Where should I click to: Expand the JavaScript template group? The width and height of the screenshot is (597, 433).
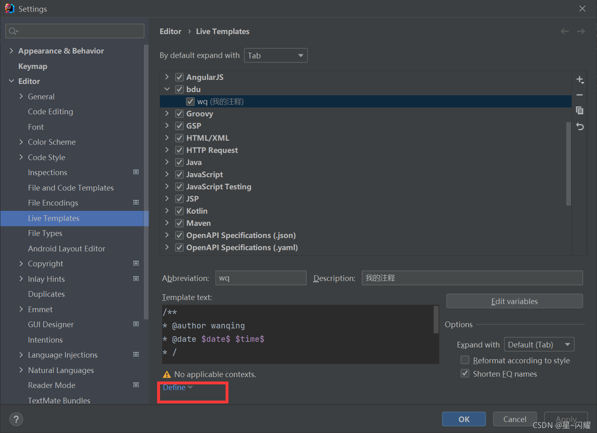coord(167,174)
